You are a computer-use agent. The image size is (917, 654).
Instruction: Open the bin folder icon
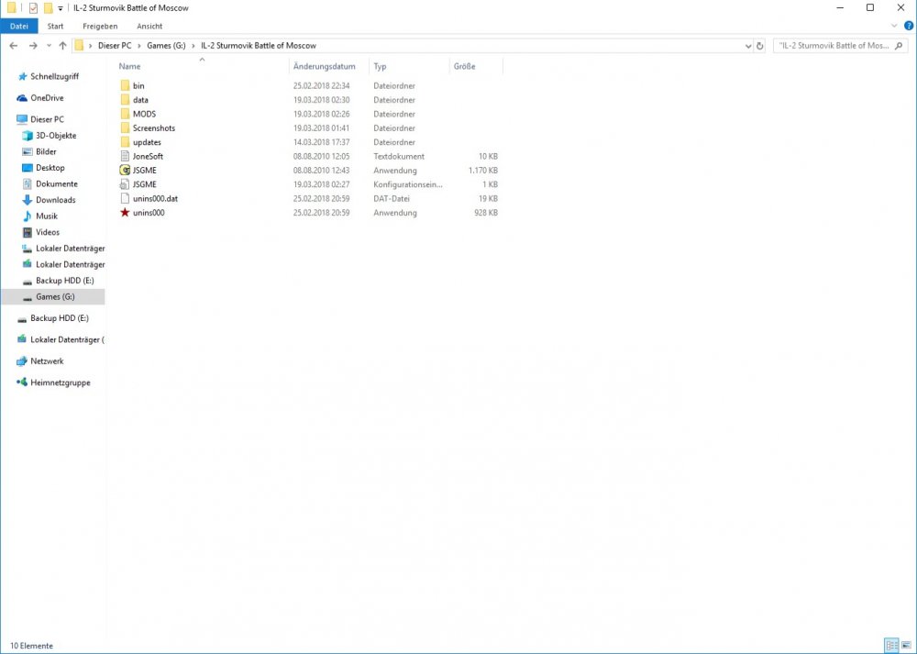(125, 85)
